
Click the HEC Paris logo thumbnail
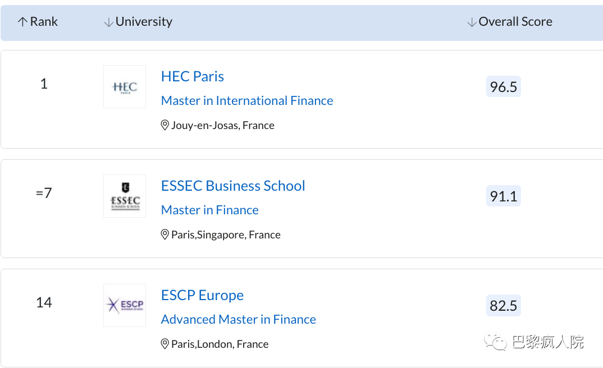point(124,87)
